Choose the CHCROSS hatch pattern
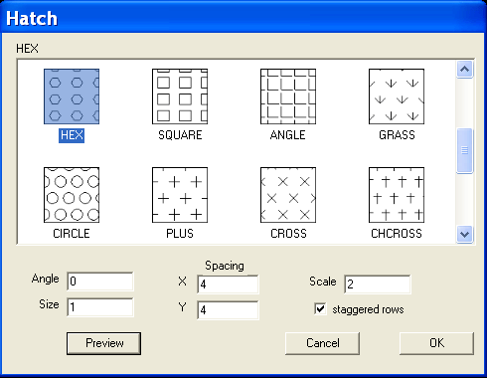487x378 pixels. [x=397, y=195]
